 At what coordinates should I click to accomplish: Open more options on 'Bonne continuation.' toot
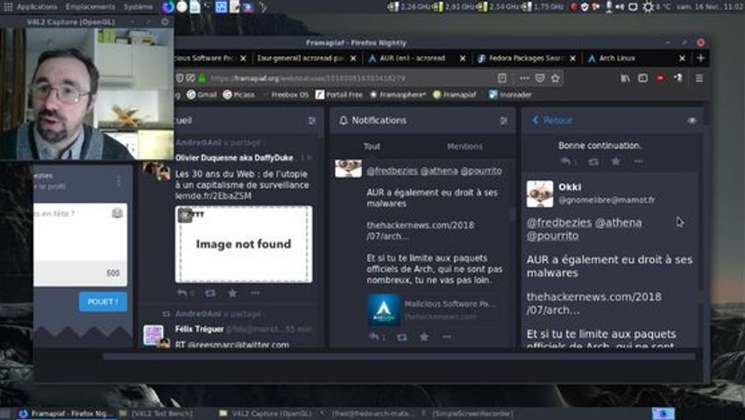tap(638, 162)
